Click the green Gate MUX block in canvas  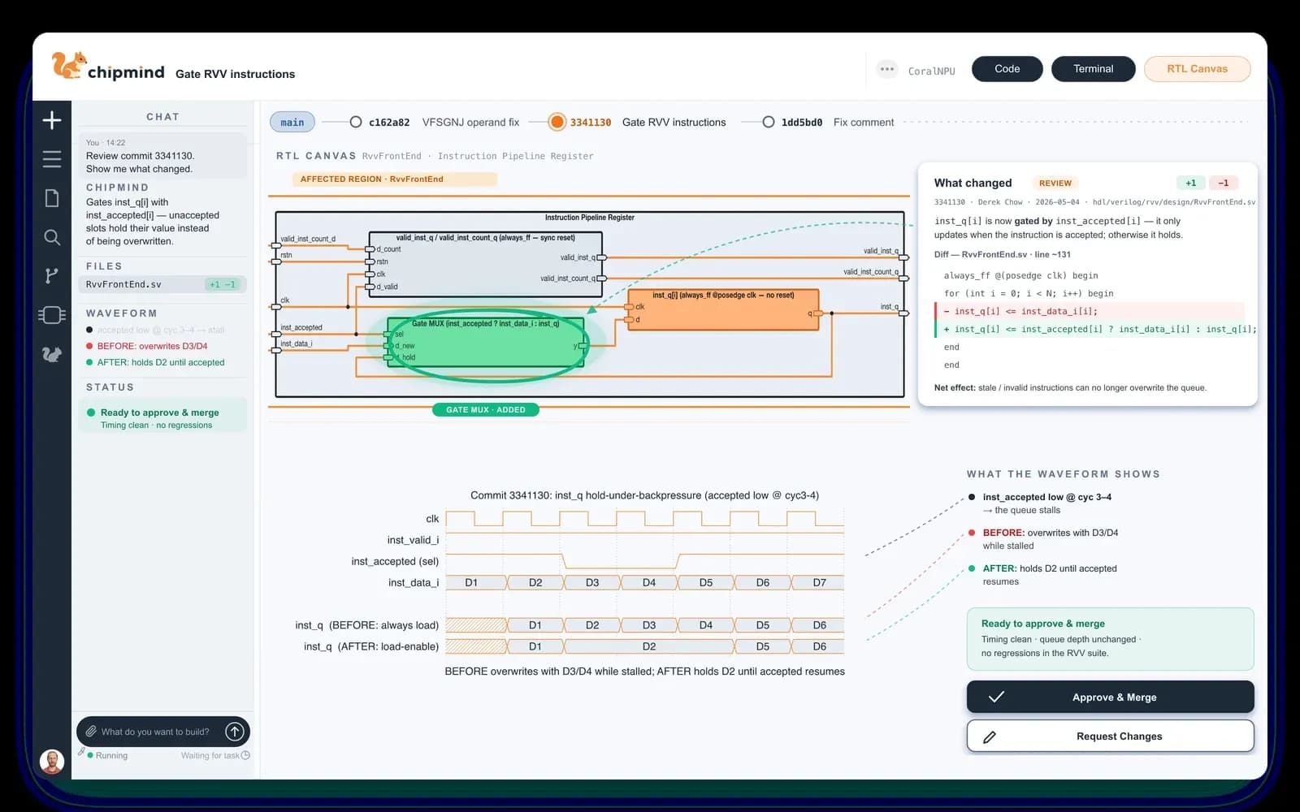(485, 342)
